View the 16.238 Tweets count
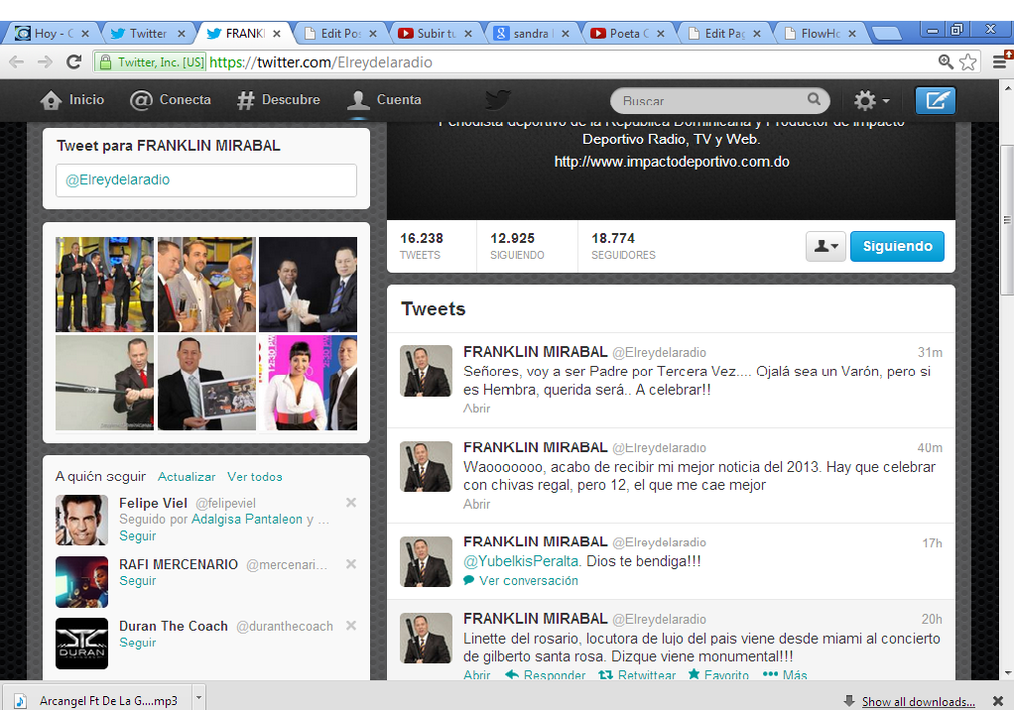 click(x=422, y=246)
